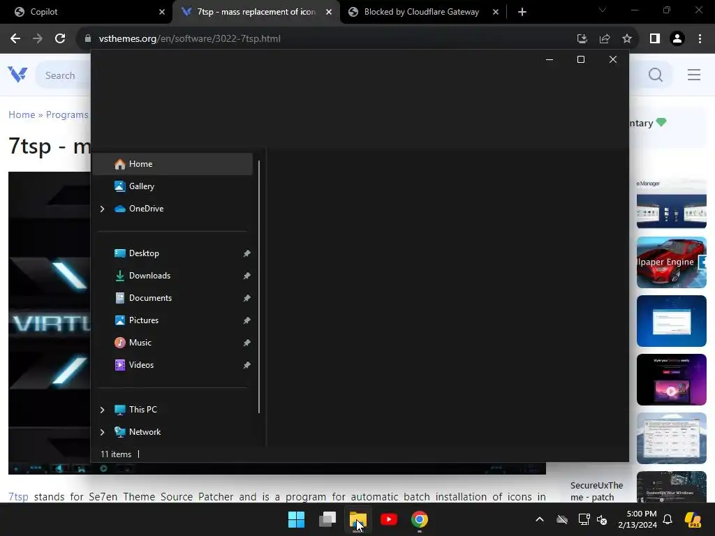Image resolution: width=715 pixels, height=536 pixels.
Task: Close the 7tsp tab
Action: (329, 12)
